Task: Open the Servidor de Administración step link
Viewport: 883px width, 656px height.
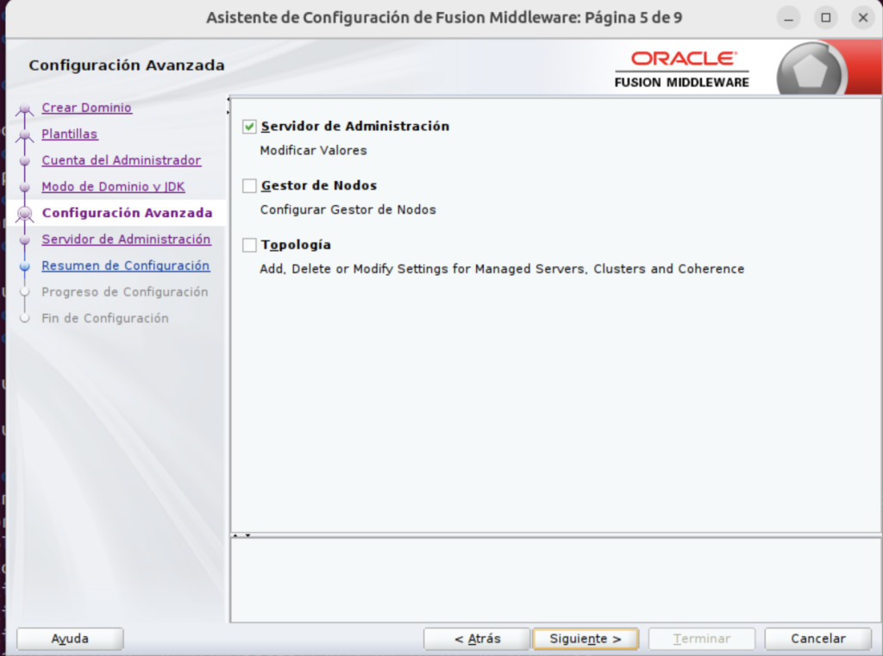Action: click(x=126, y=239)
